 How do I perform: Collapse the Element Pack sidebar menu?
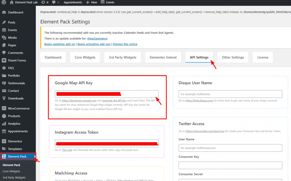tap(34, 157)
